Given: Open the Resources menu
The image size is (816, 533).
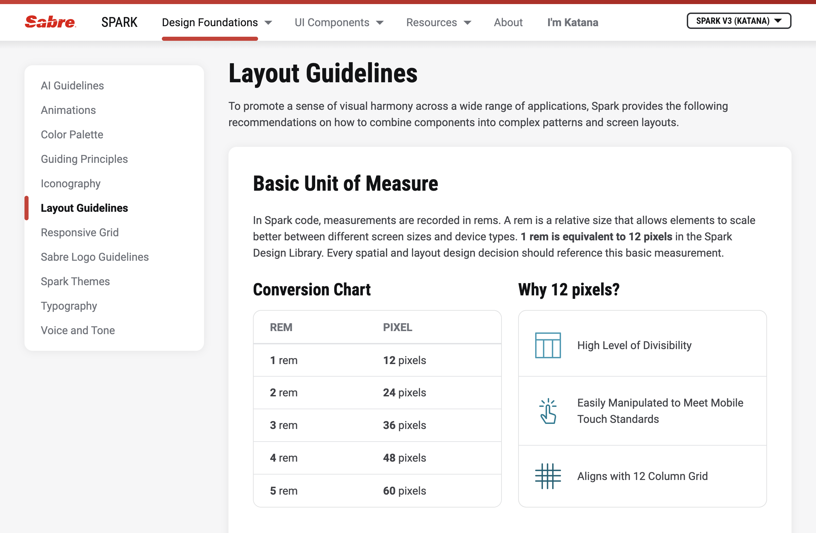Looking at the screenshot, I should tap(431, 22).
